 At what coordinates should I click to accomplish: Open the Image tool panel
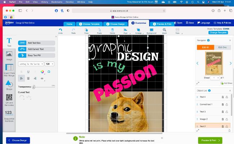tap(9, 55)
